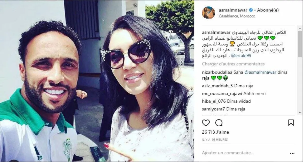Open the asmalmnawar profile picture
This screenshot has width=303, height=162.
pyautogui.click(x=208, y=13)
